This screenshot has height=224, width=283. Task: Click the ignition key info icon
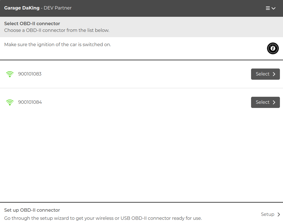(273, 48)
